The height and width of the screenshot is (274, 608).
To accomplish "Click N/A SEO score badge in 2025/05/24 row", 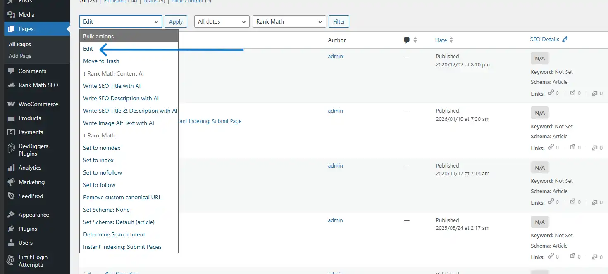I will 540,222.
